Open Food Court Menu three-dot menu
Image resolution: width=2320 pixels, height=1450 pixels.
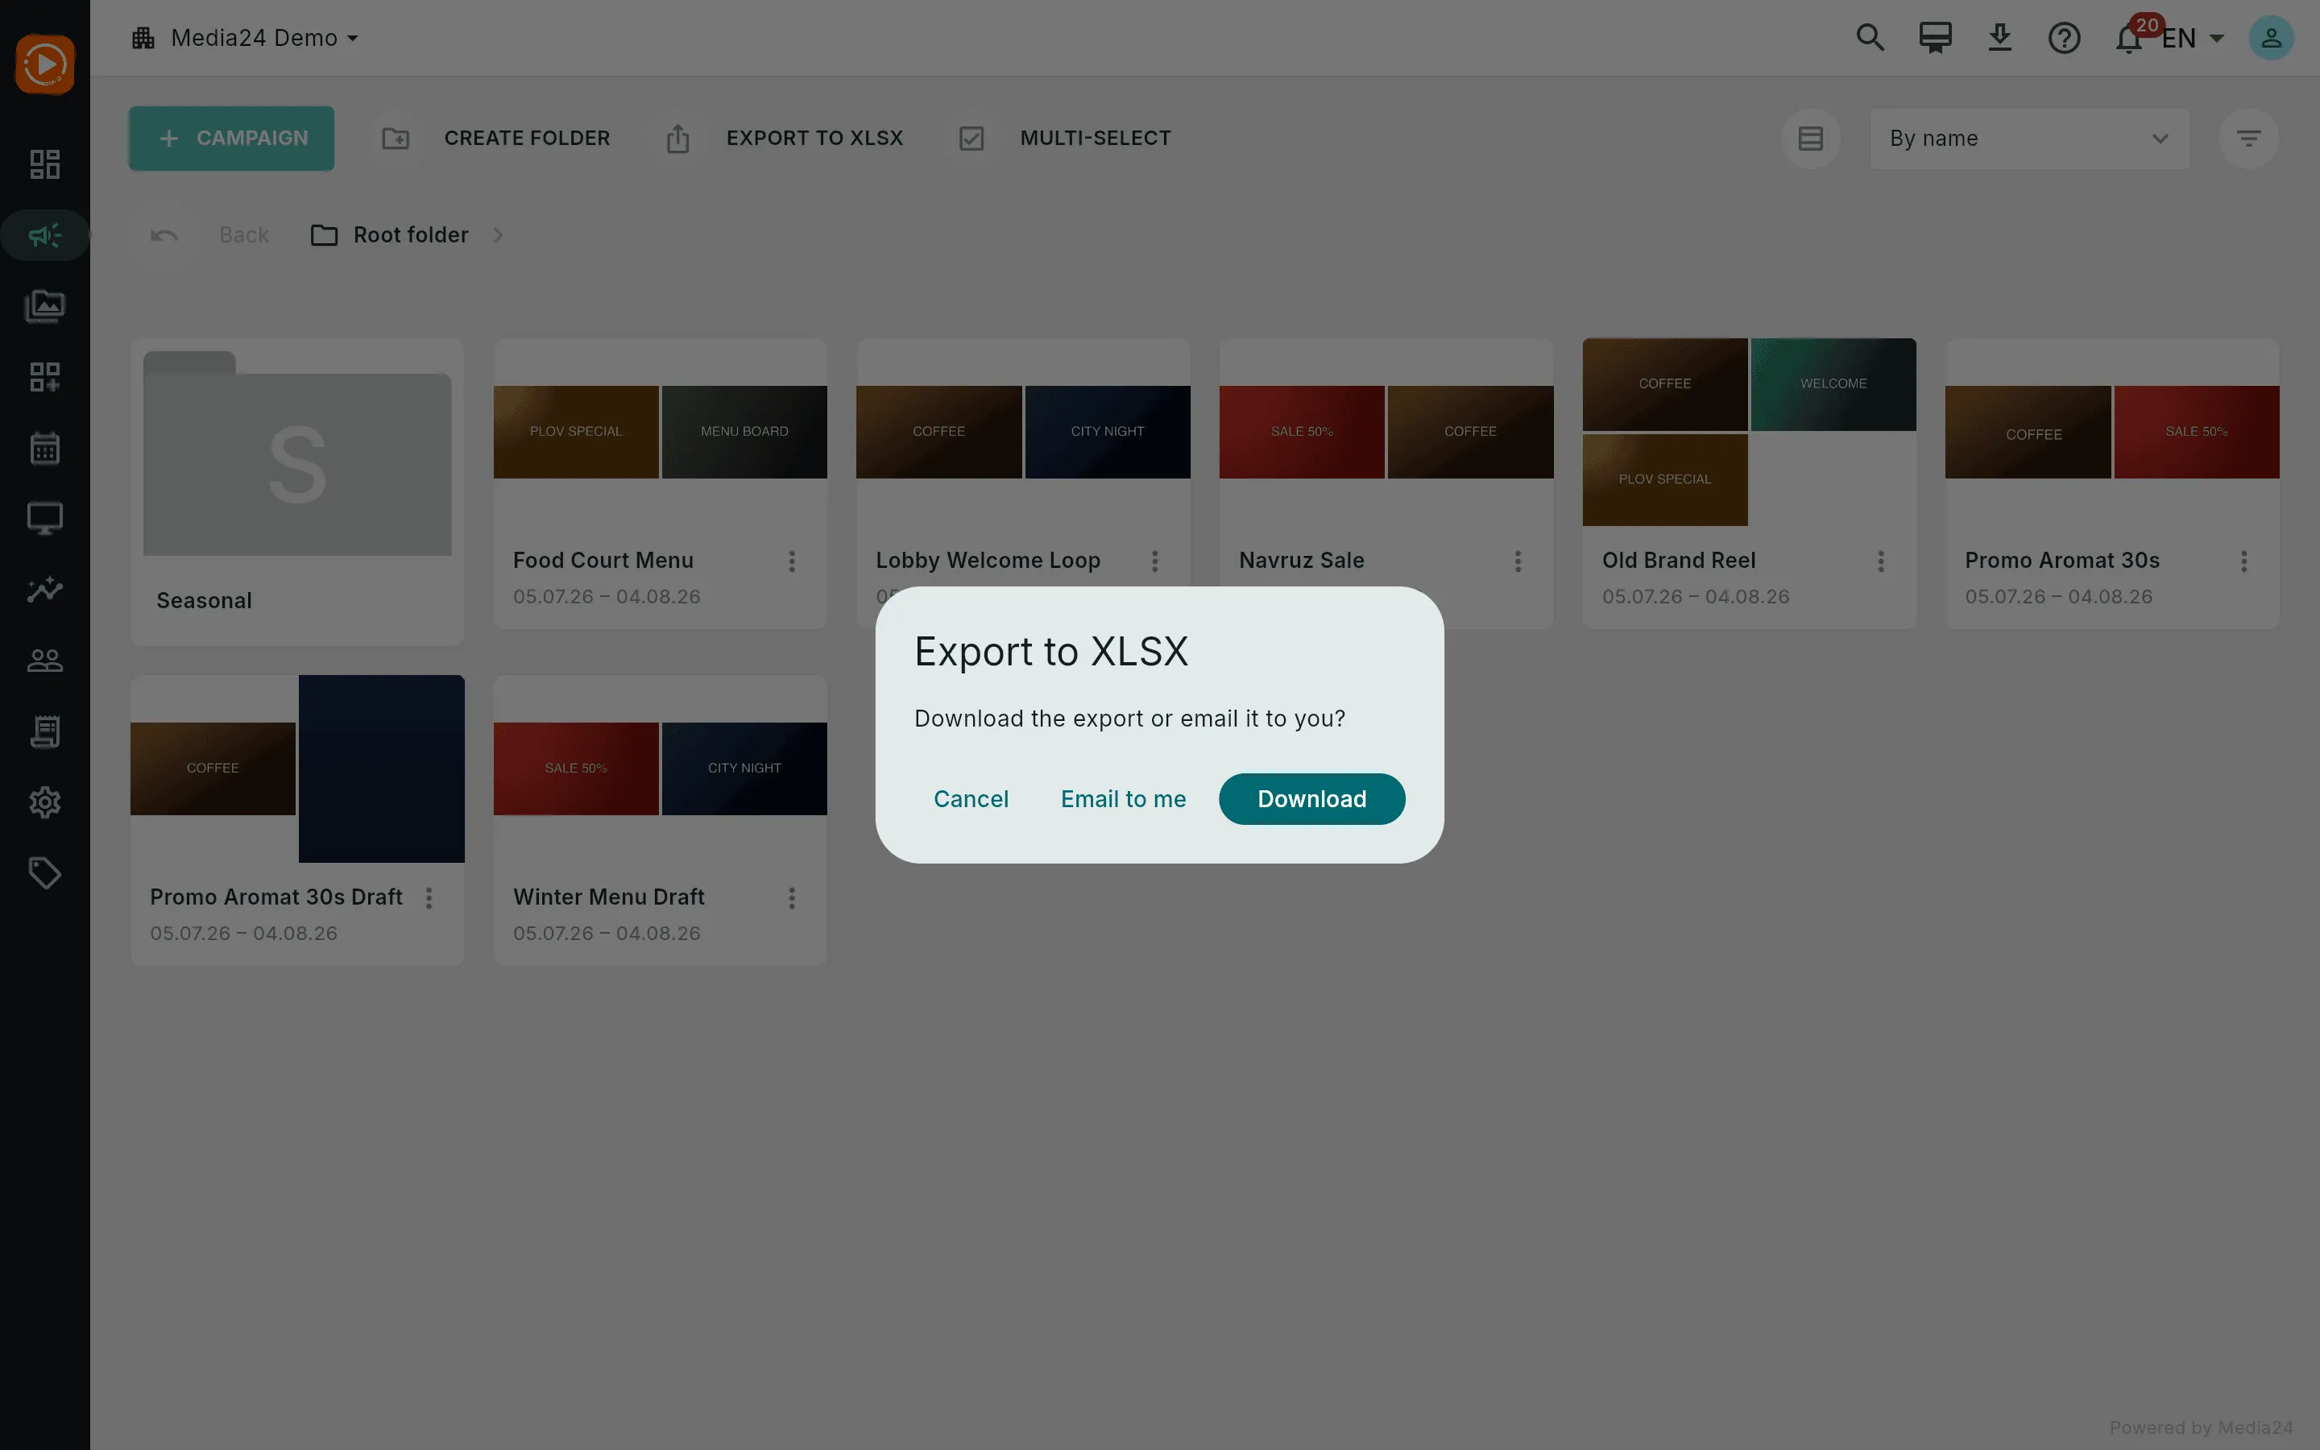coord(792,561)
